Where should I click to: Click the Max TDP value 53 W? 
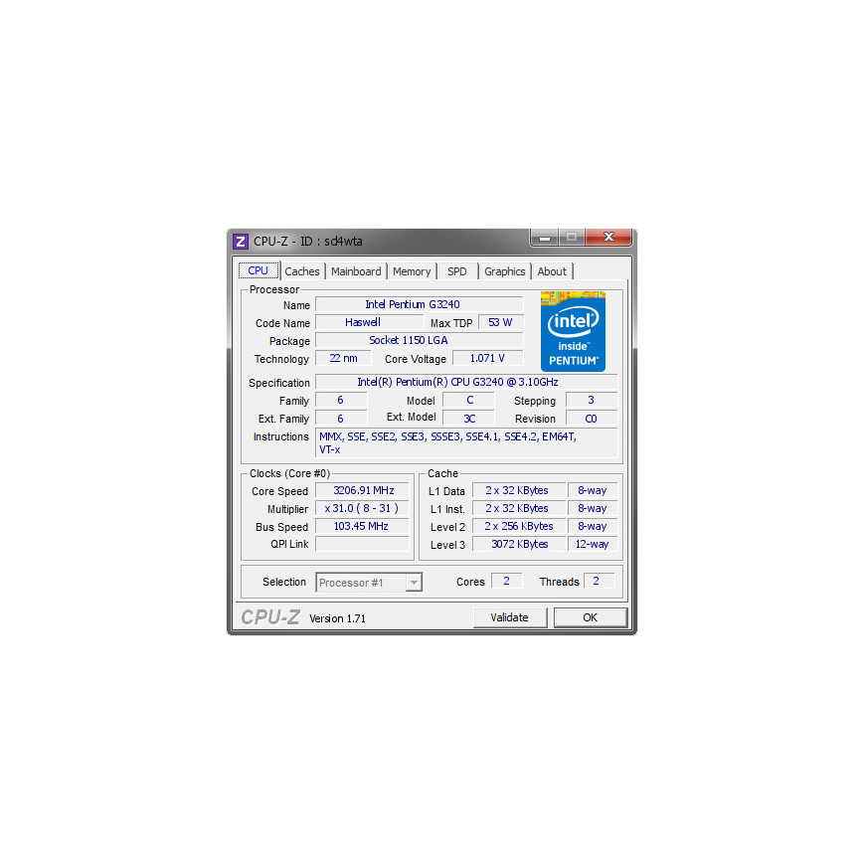point(500,322)
